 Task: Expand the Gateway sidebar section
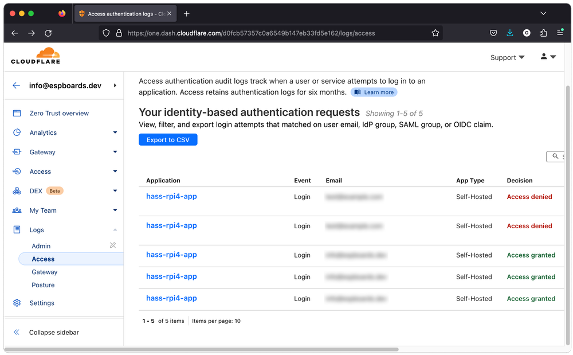click(115, 152)
